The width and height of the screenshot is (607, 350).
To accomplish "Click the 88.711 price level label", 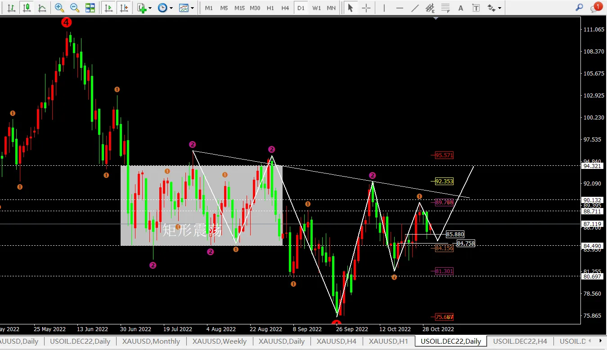I will 593,211.
